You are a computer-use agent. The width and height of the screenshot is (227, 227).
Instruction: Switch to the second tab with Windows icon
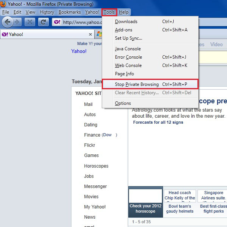point(99,34)
